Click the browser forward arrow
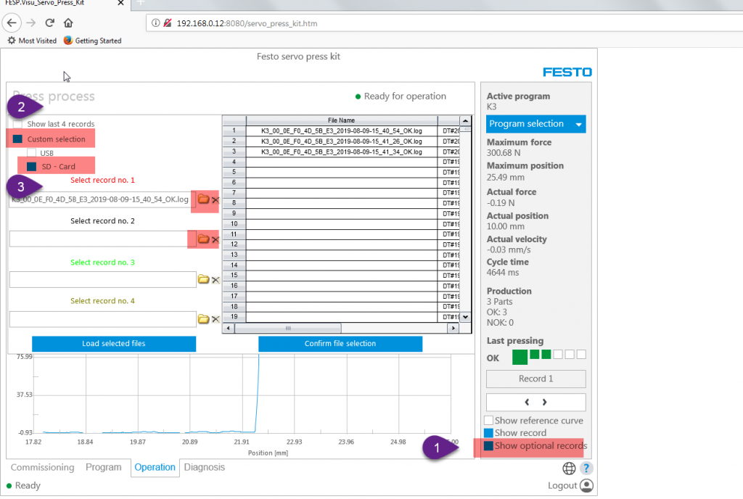743x499 pixels. tap(31, 22)
